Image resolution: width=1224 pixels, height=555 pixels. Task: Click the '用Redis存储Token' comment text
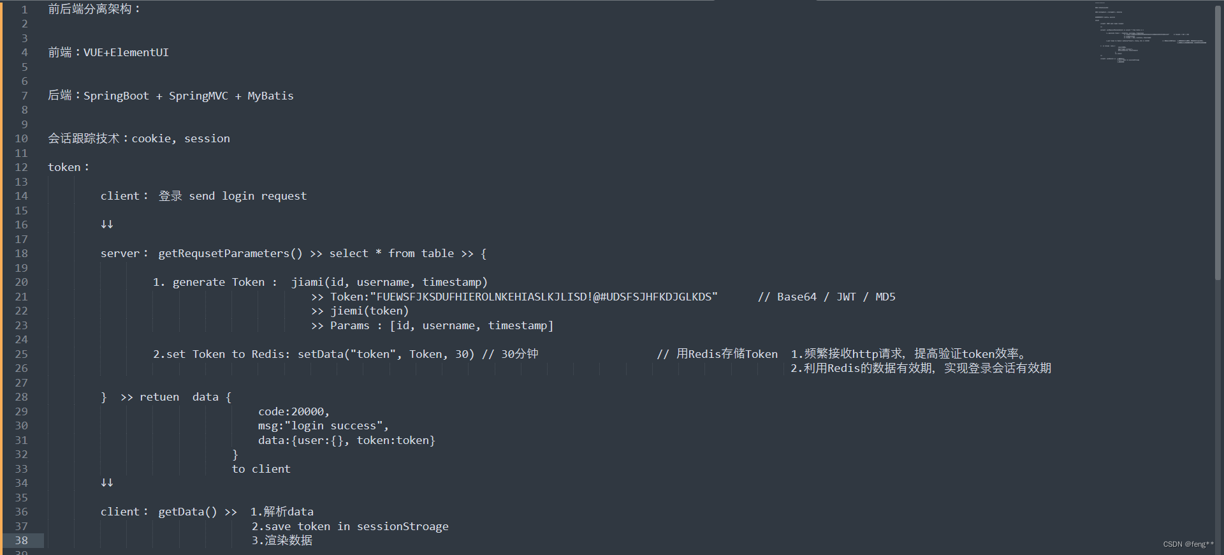[x=727, y=354]
